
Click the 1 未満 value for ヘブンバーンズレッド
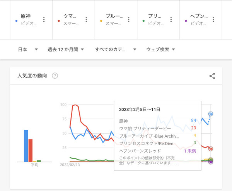[x=190, y=151]
